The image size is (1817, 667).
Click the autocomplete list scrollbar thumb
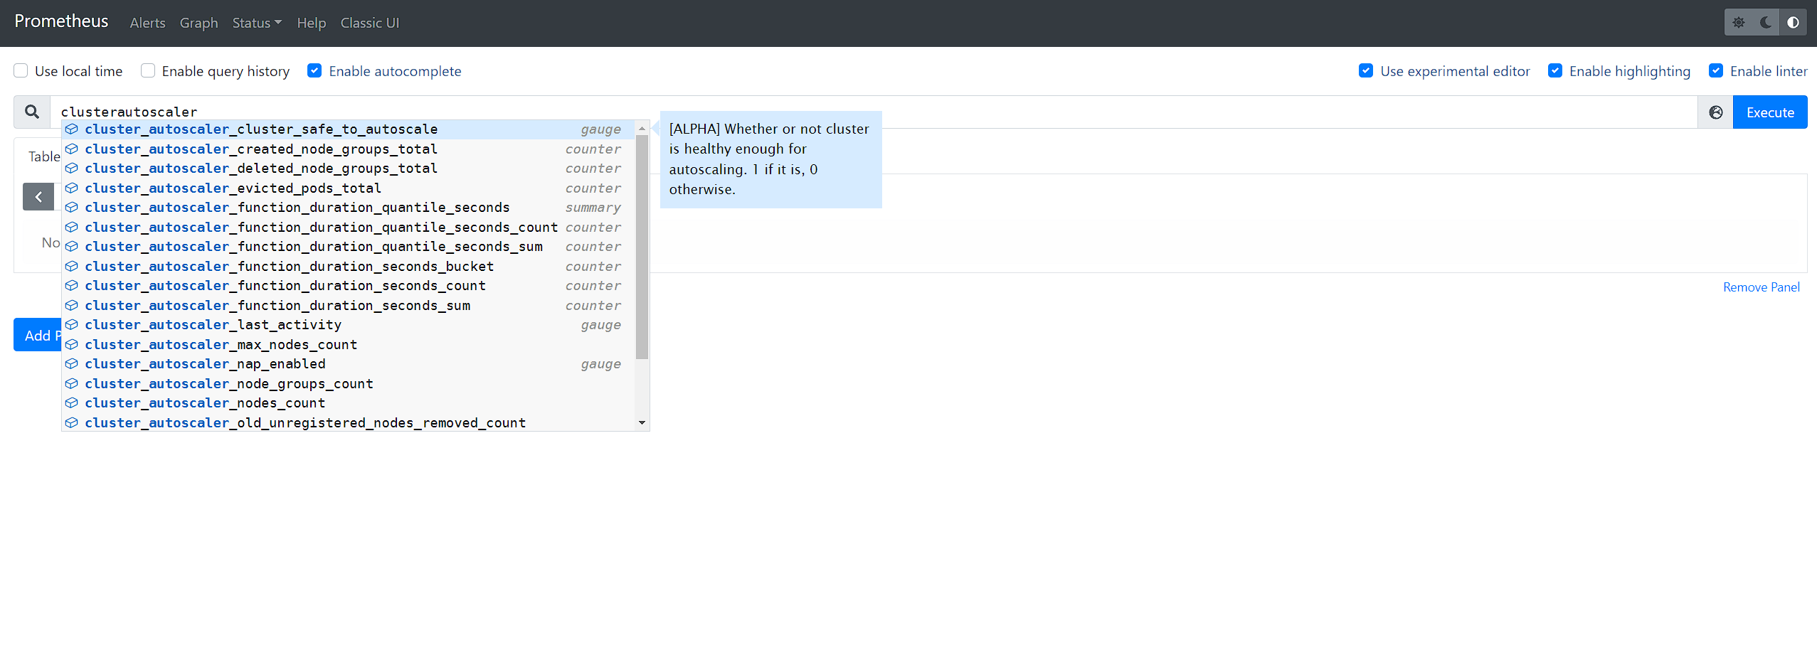point(642,247)
